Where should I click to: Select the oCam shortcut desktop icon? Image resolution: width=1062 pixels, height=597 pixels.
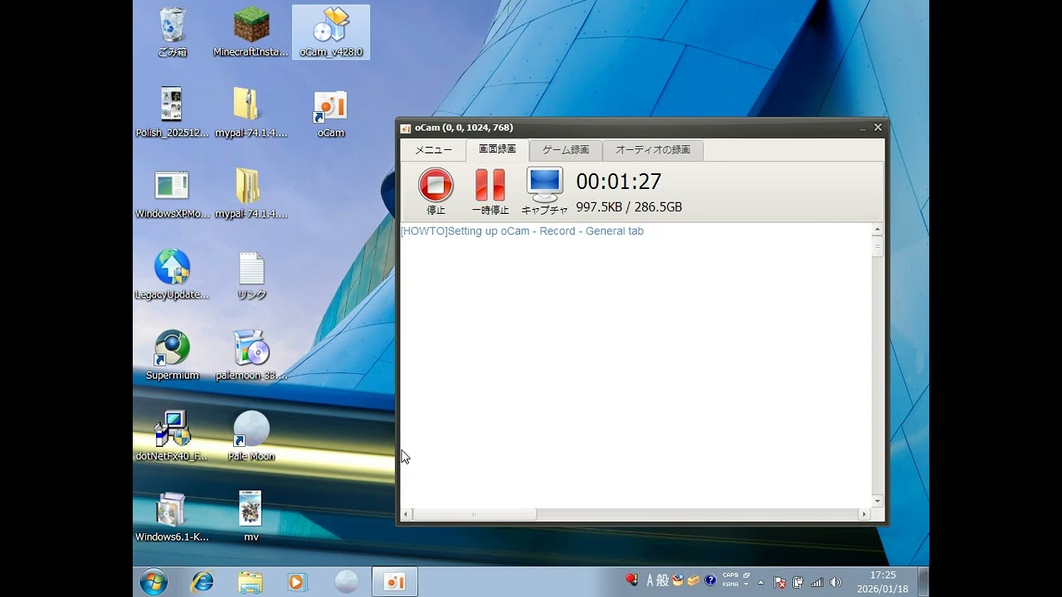pos(331,113)
